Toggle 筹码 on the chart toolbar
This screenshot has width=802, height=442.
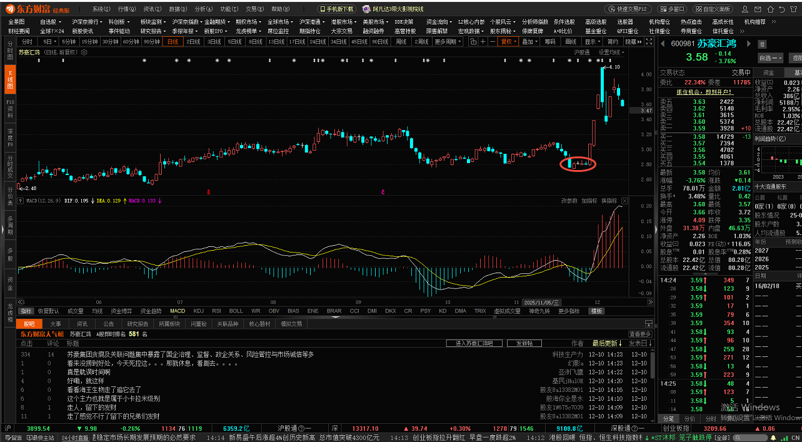click(549, 41)
